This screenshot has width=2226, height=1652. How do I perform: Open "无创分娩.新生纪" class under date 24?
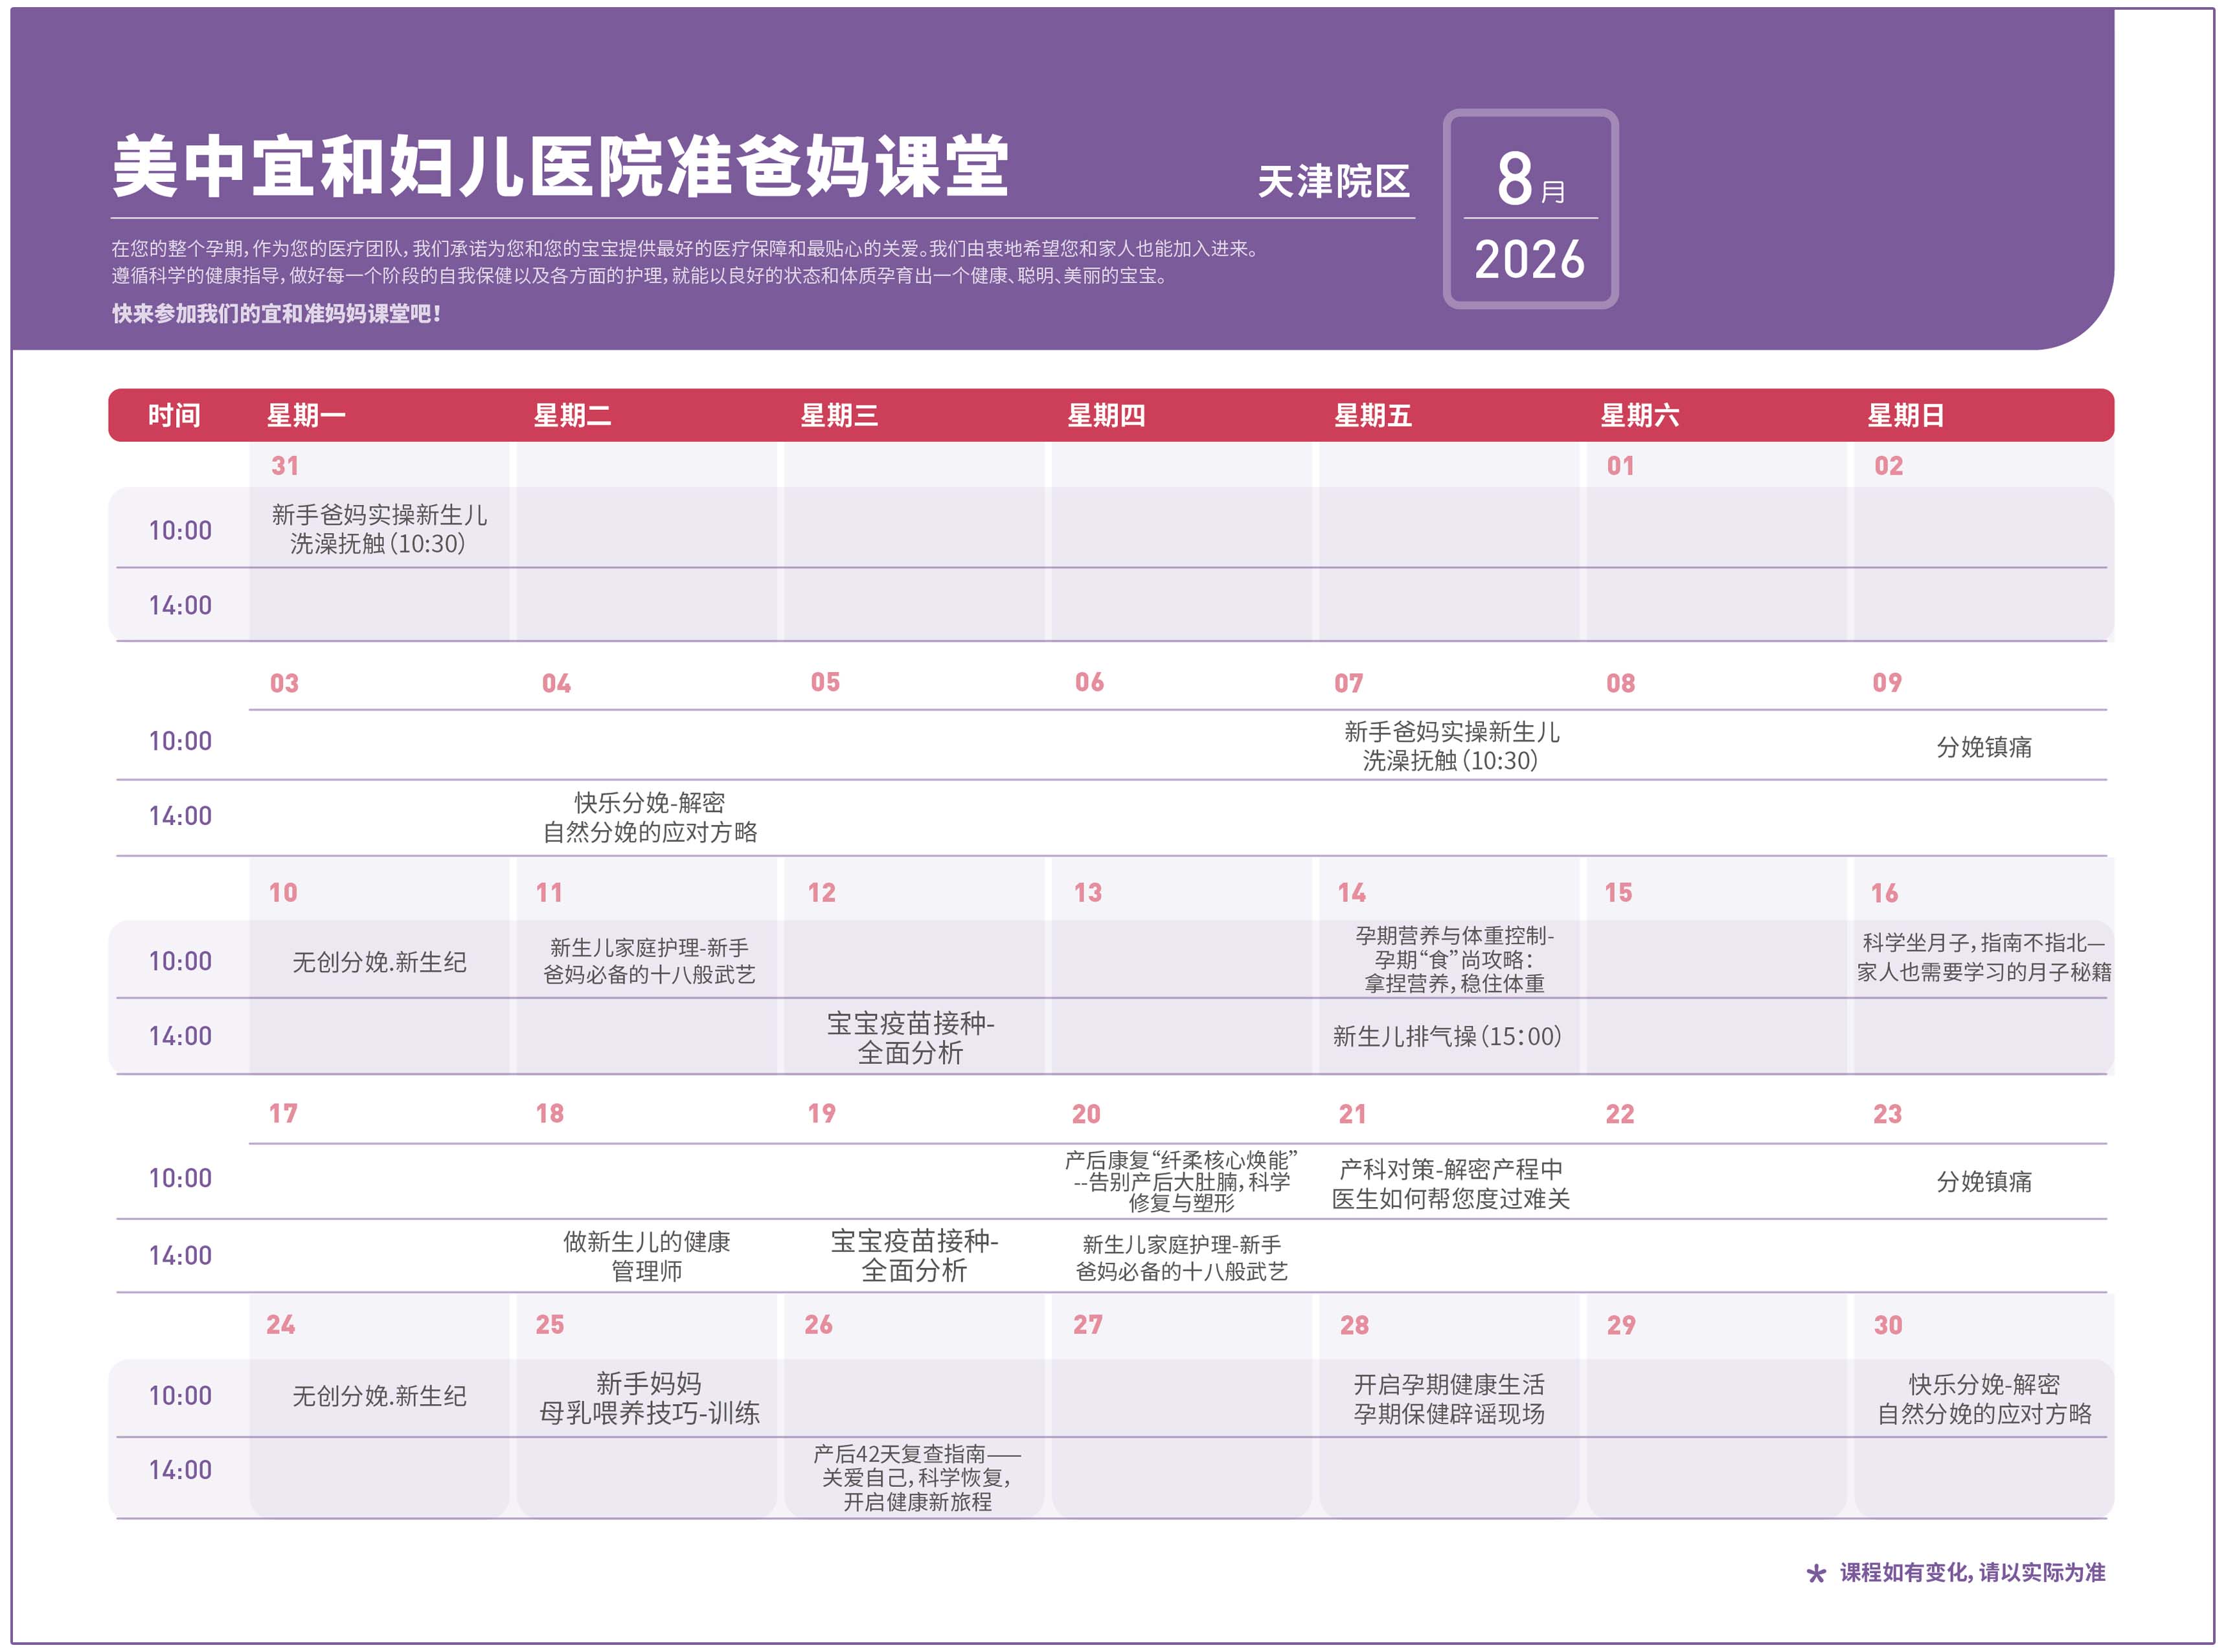point(379,1396)
